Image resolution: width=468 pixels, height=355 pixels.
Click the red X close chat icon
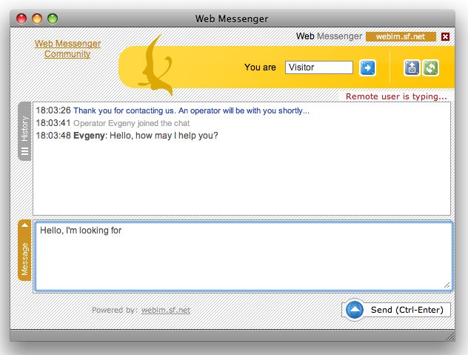[x=444, y=36]
